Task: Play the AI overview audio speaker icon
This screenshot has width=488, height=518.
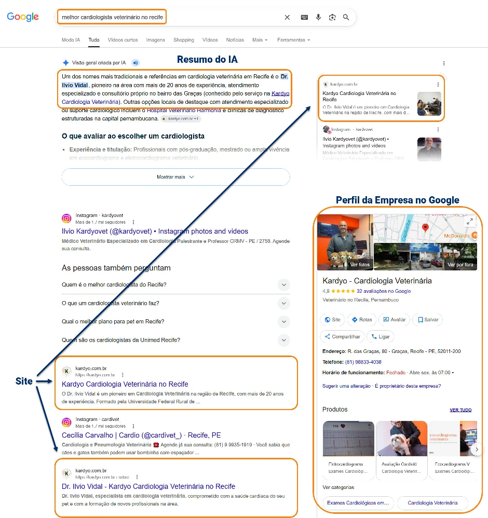Action: (x=135, y=63)
